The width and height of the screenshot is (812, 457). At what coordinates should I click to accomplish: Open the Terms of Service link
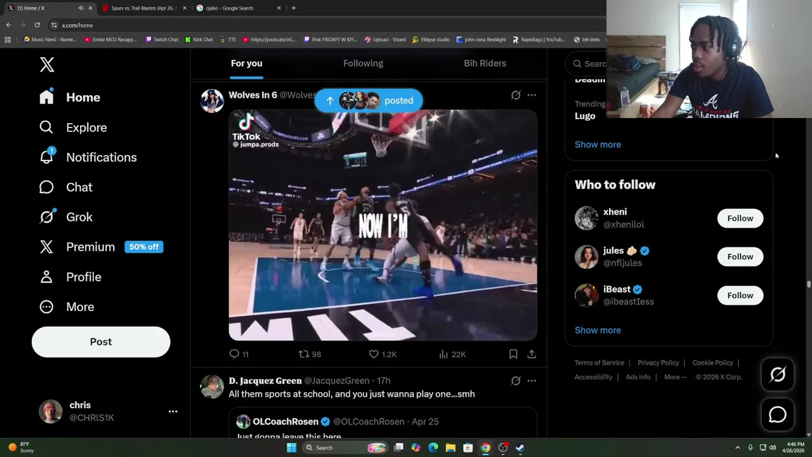click(x=599, y=363)
